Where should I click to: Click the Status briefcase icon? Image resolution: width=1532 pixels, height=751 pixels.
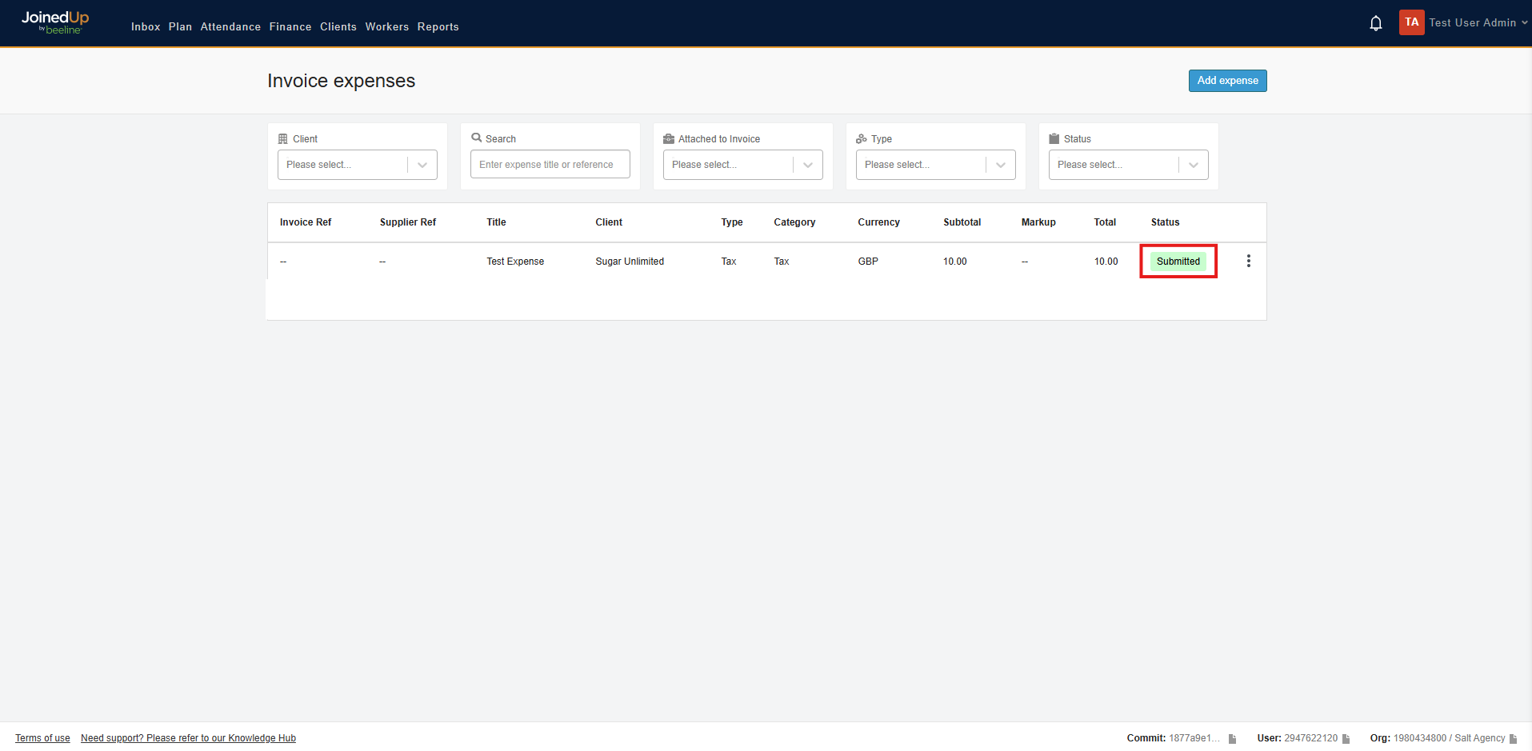click(x=1054, y=138)
